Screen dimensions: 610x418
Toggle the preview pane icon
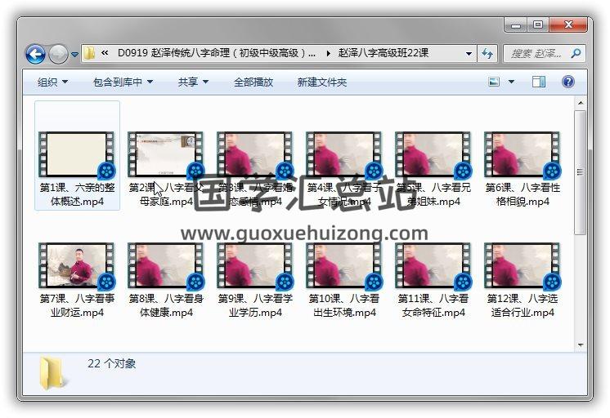pyautogui.click(x=538, y=82)
